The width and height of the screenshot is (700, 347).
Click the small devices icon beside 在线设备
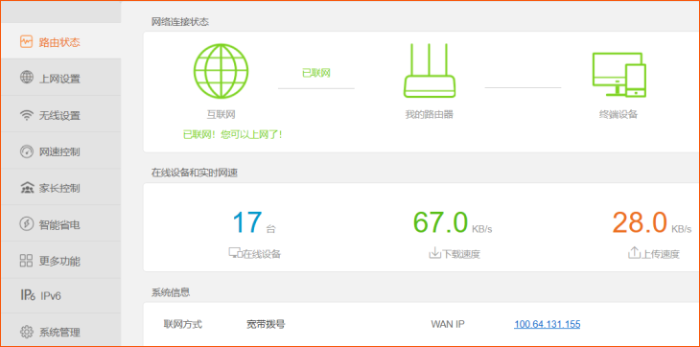coord(235,253)
